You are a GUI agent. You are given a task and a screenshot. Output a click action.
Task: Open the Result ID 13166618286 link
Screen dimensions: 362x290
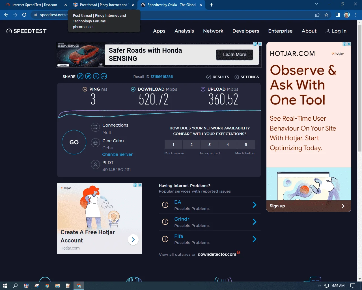tap(162, 77)
